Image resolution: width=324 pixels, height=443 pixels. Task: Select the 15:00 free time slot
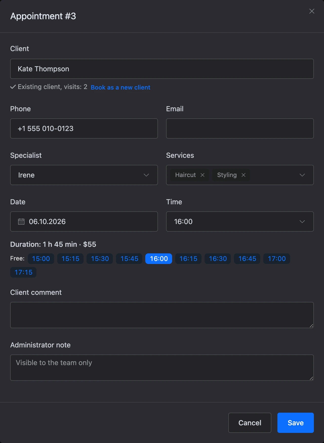(x=41, y=259)
